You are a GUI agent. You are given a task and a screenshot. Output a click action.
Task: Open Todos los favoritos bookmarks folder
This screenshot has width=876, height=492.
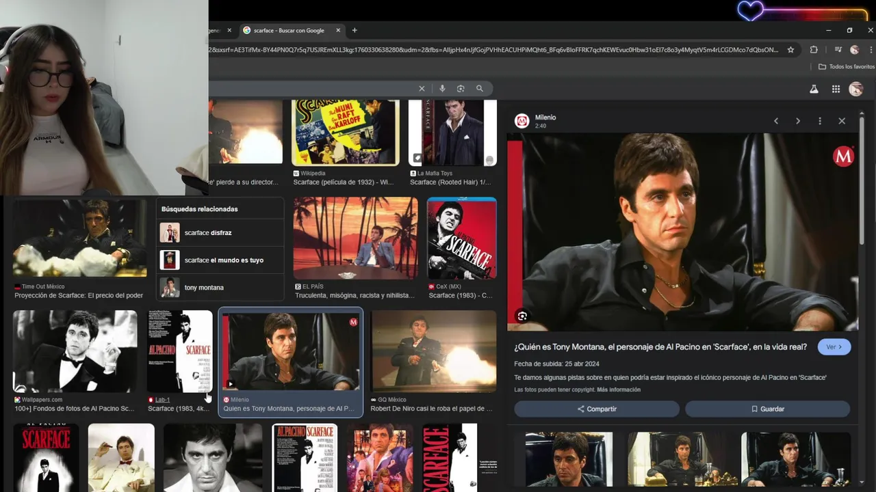(x=847, y=66)
